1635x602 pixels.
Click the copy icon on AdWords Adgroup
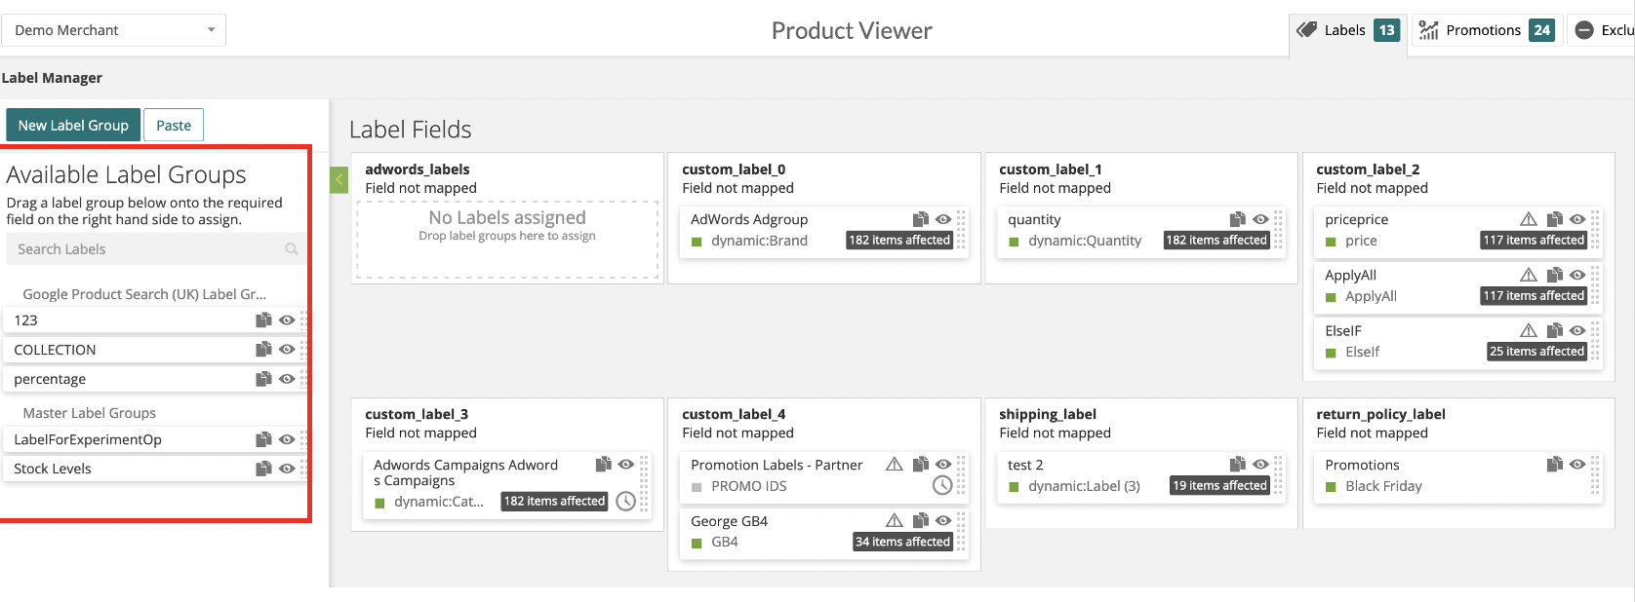coord(920,219)
